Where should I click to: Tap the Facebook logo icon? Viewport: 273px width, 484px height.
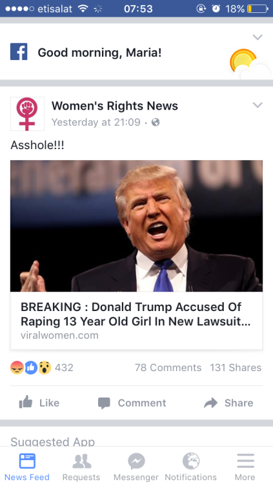(19, 52)
